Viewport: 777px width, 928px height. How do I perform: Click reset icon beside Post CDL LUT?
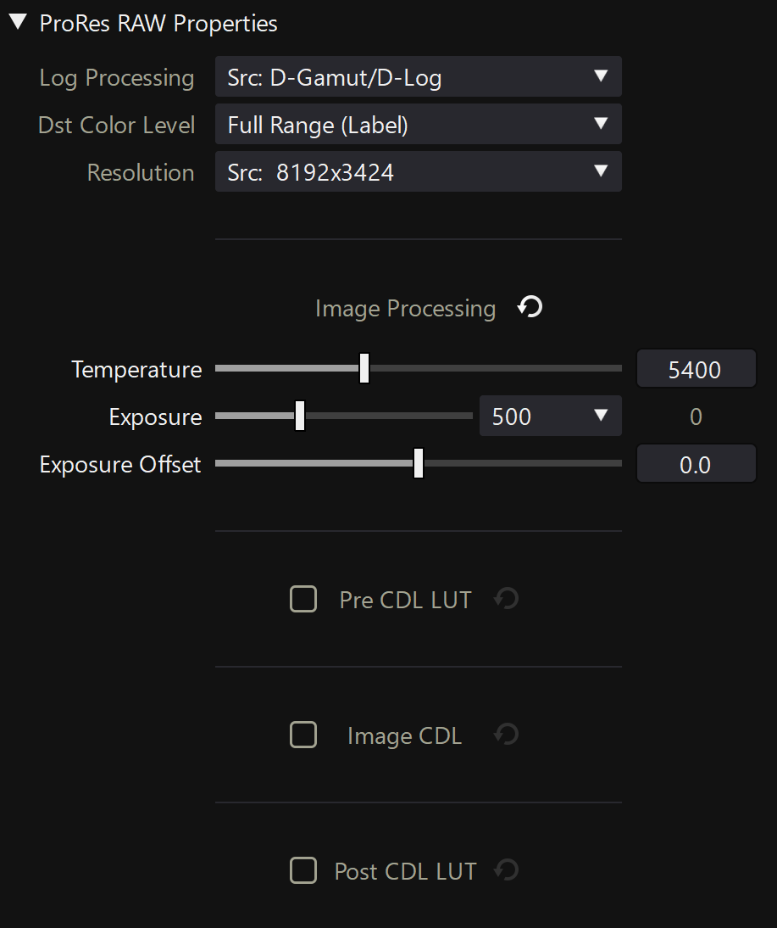(x=507, y=870)
